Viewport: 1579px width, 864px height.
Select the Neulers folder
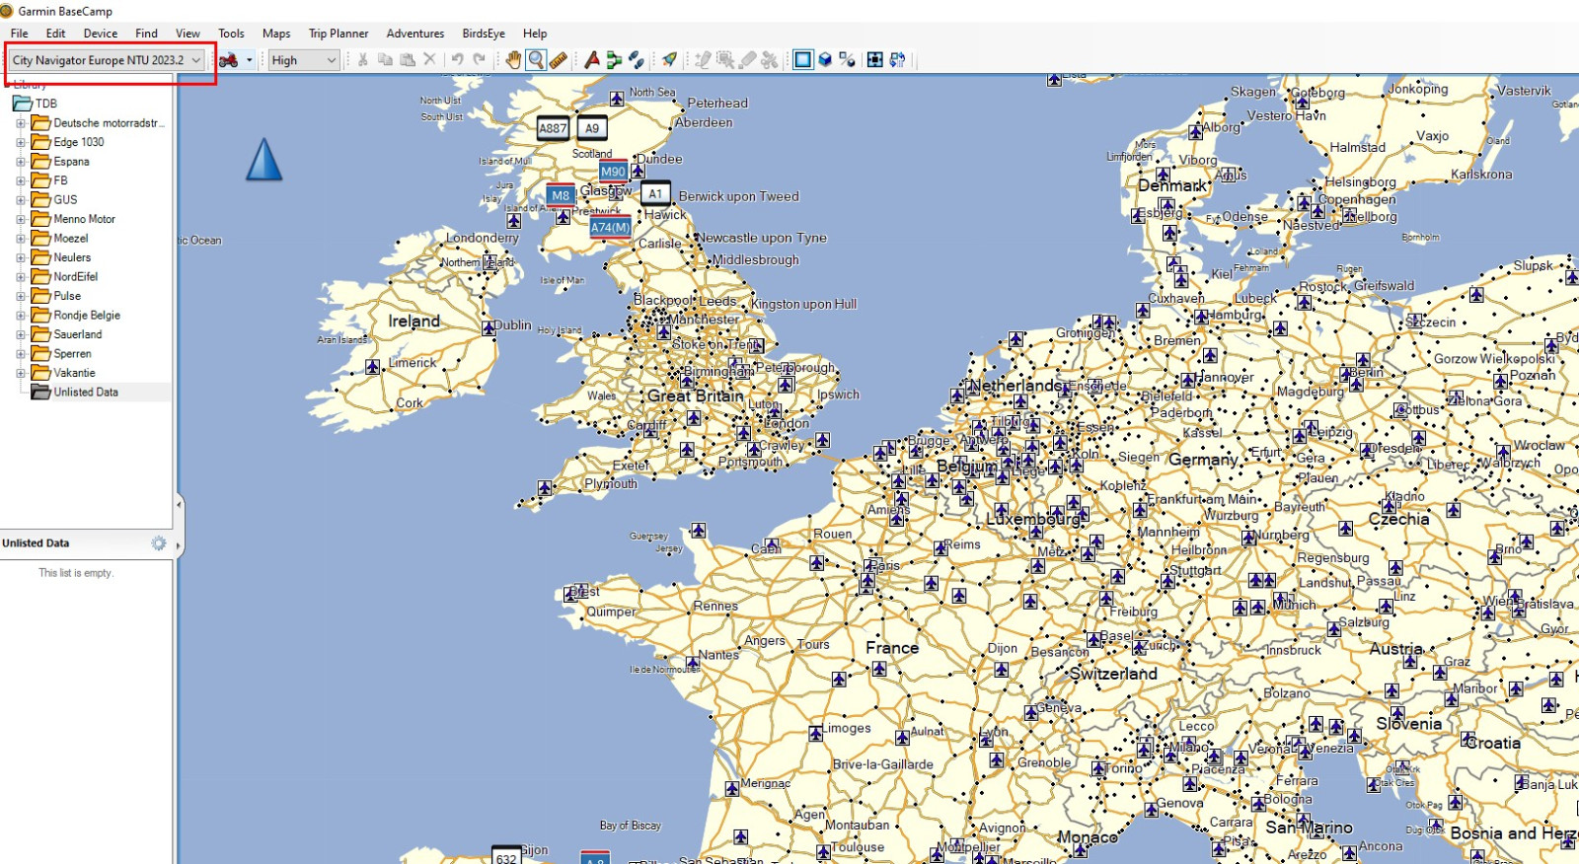(60, 257)
